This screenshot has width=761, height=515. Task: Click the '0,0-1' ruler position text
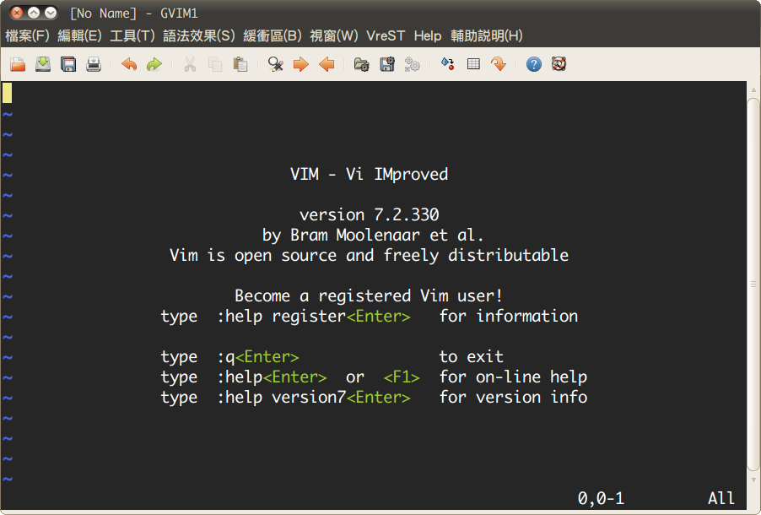coord(601,498)
